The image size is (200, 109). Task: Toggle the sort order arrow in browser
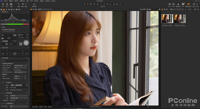pyautogui.click(x=186, y=9)
